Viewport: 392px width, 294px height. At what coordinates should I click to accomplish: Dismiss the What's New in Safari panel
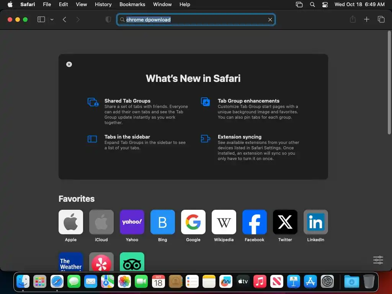pyautogui.click(x=69, y=64)
